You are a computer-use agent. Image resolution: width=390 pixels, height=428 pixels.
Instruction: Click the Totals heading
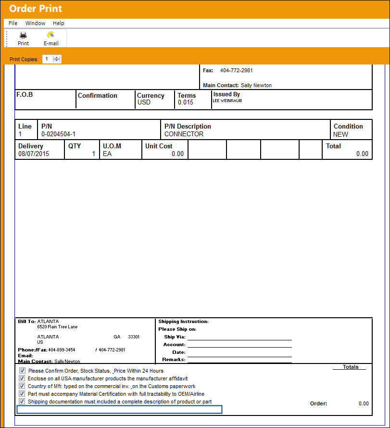(x=351, y=367)
